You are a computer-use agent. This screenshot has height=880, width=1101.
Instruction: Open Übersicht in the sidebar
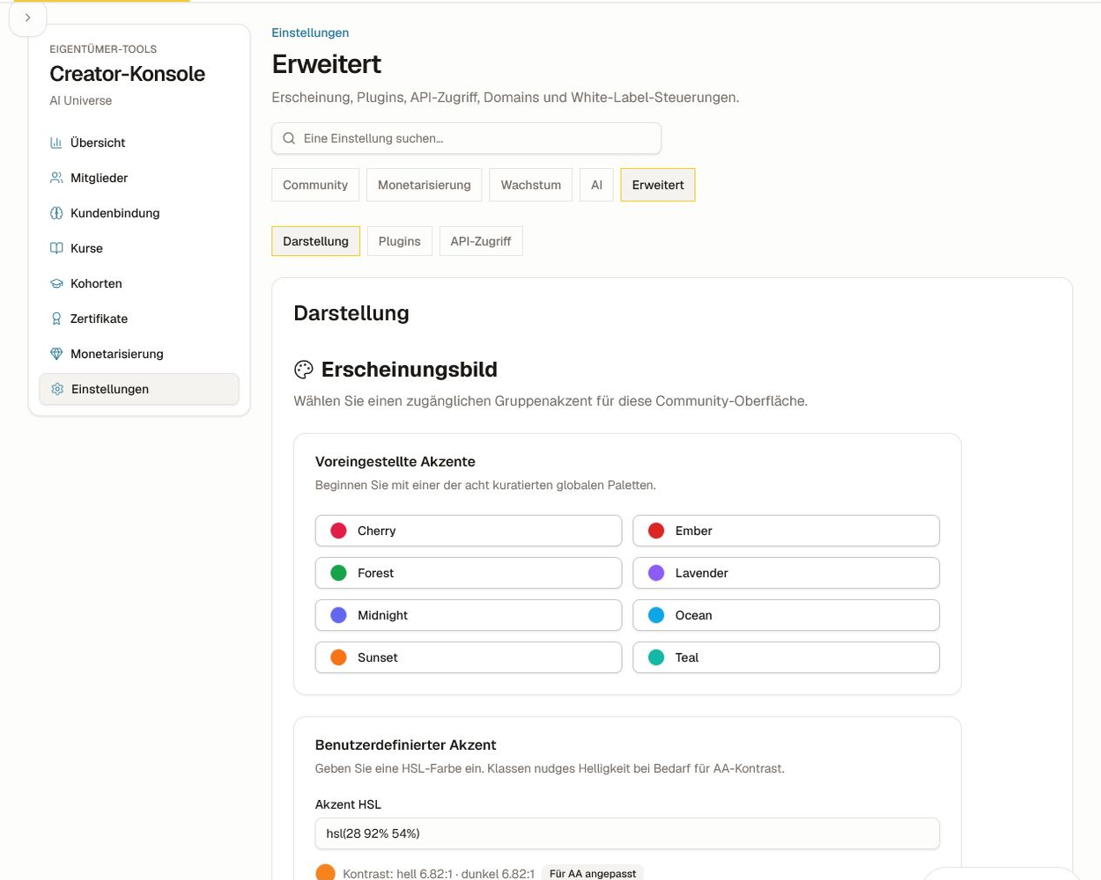click(139, 143)
